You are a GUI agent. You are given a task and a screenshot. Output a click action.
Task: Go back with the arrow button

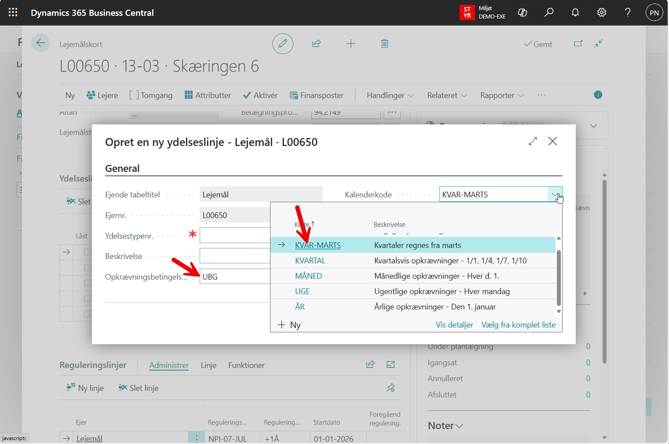click(x=40, y=43)
